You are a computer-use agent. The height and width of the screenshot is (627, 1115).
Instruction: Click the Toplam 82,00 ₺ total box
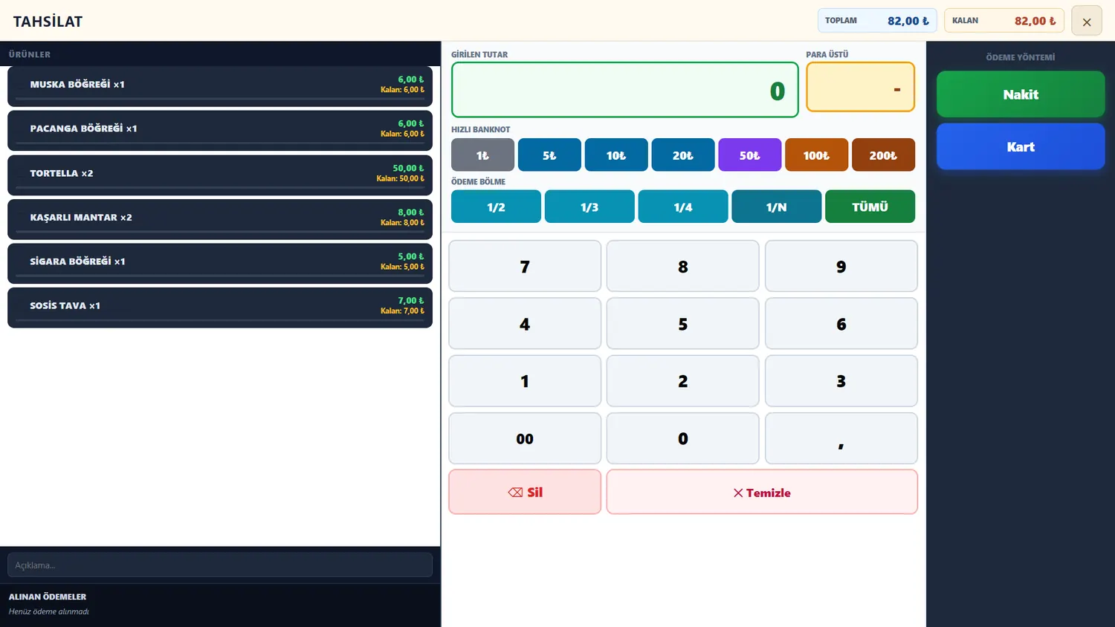877,21
